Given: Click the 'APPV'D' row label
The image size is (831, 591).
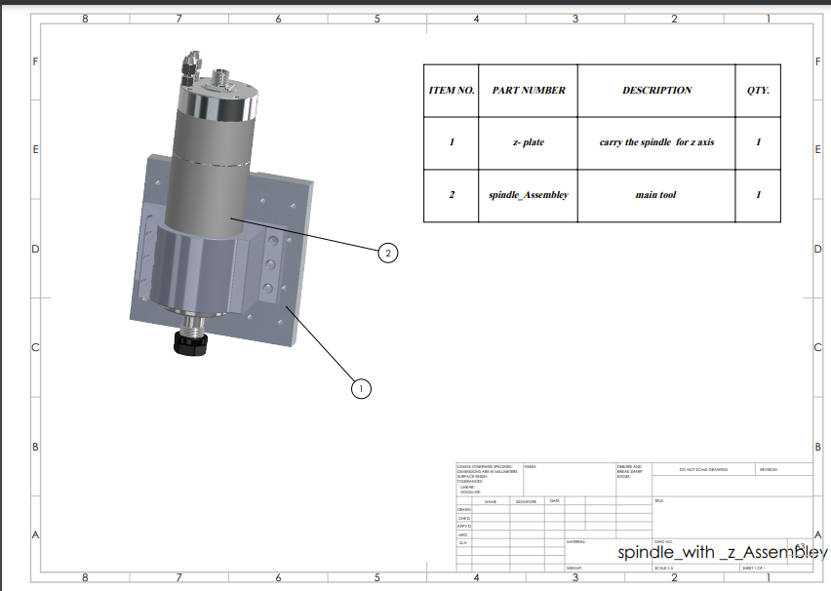Looking at the screenshot, I should click(463, 527).
